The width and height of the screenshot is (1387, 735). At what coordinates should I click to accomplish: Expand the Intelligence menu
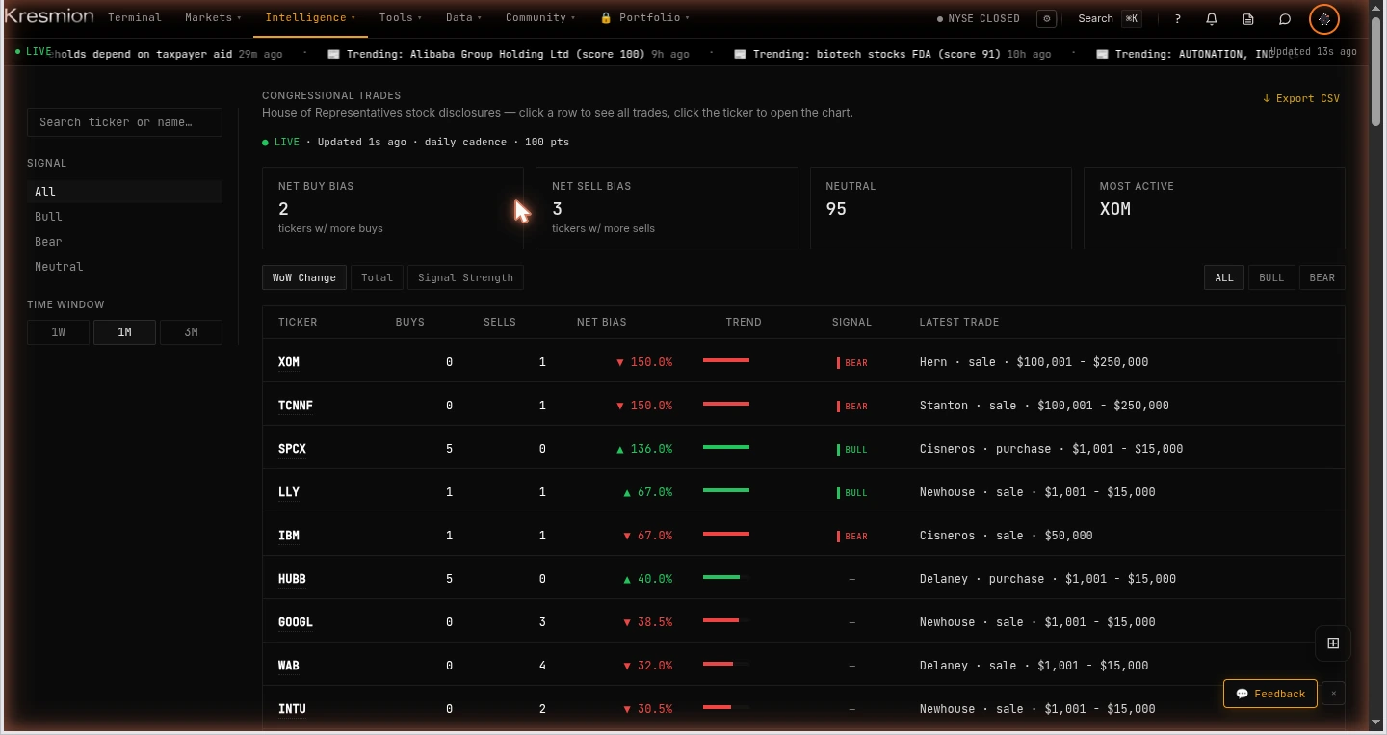click(310, 17)
